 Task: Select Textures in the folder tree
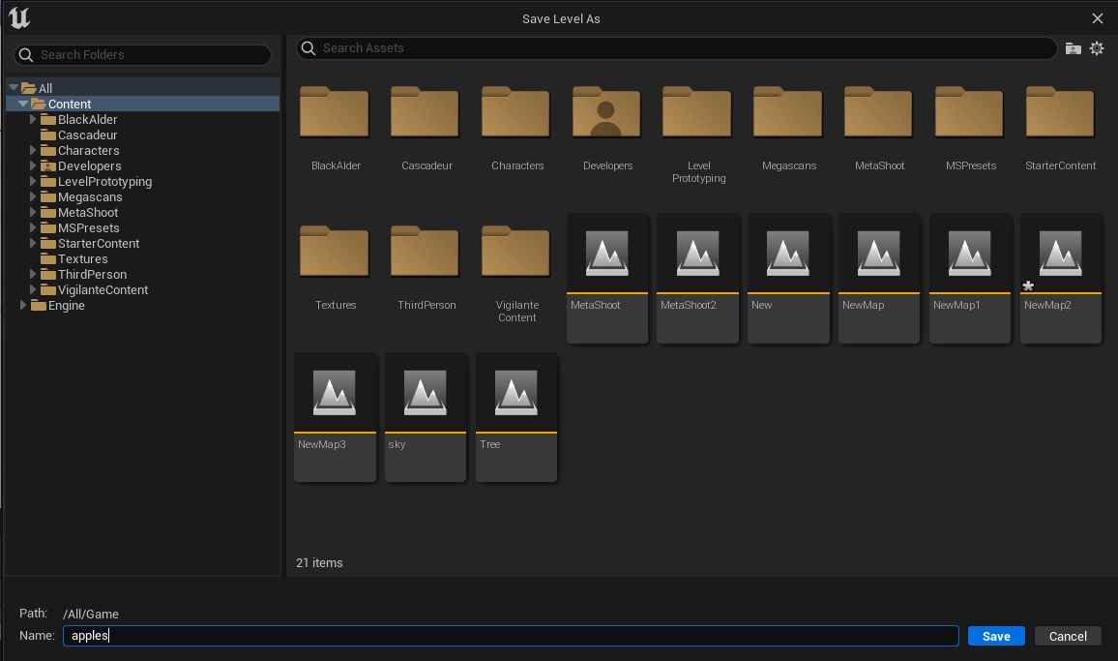pos(83,259)
